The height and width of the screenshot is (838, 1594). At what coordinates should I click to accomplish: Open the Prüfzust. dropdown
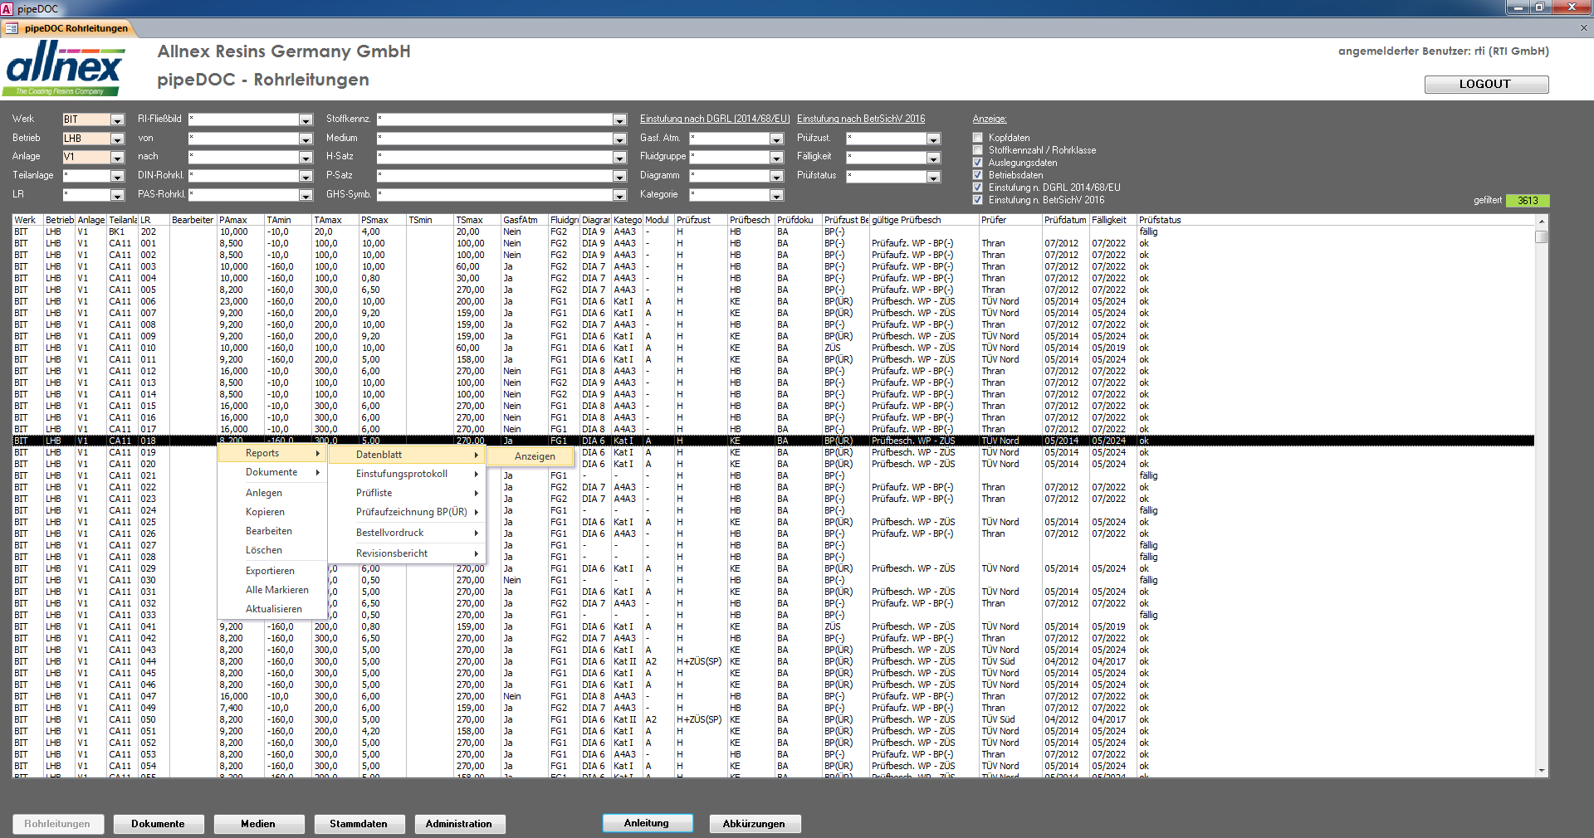coord(933,139)
